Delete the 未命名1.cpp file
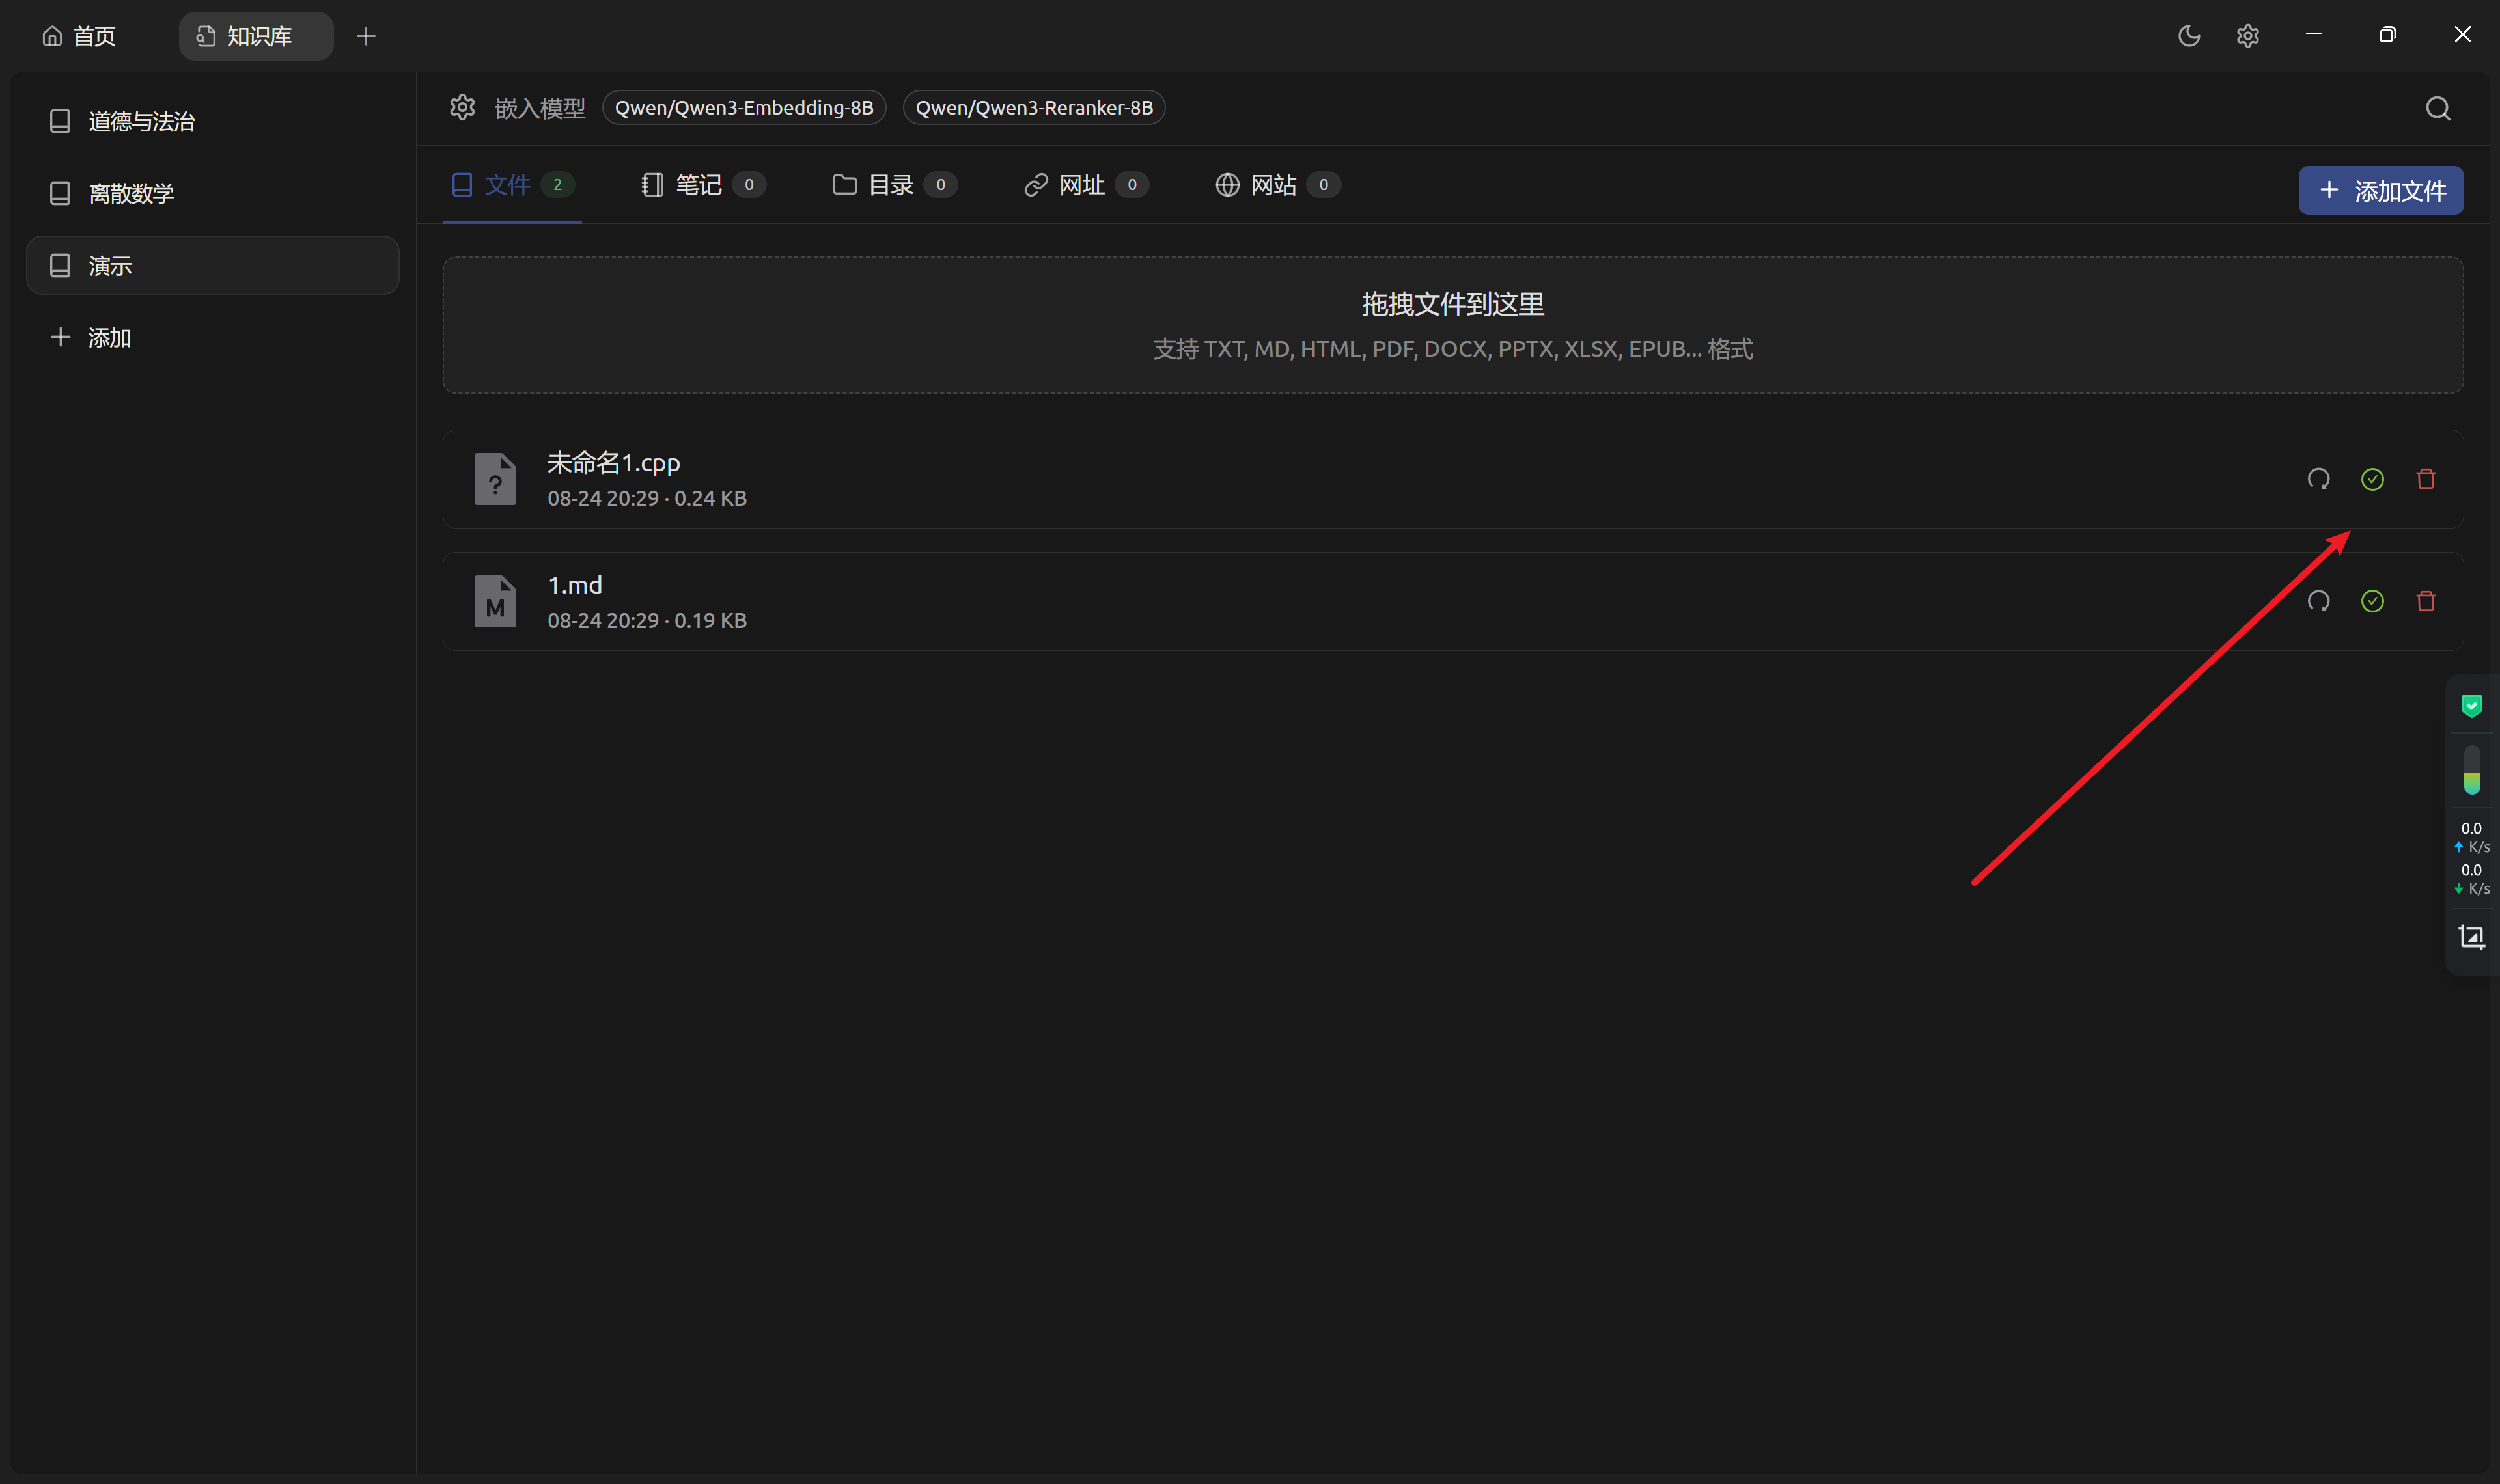The image size is (2500, 1484). tap(2425, 479)
